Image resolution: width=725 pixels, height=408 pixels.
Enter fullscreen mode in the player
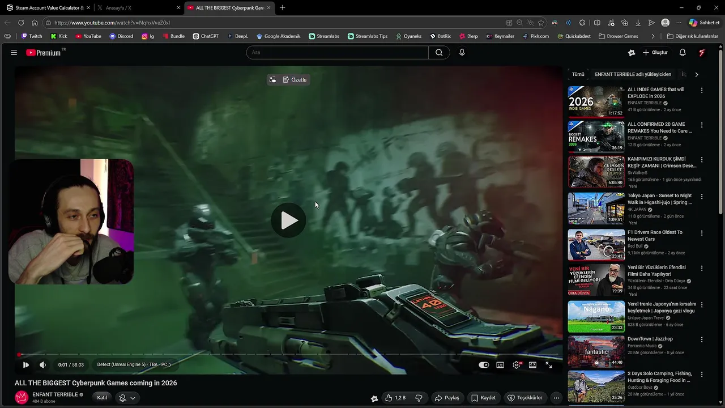[x=549, y=365]
